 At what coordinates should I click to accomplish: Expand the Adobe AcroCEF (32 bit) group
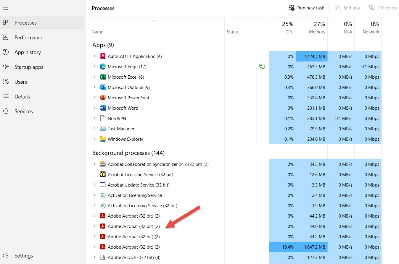tap(94, 257)
